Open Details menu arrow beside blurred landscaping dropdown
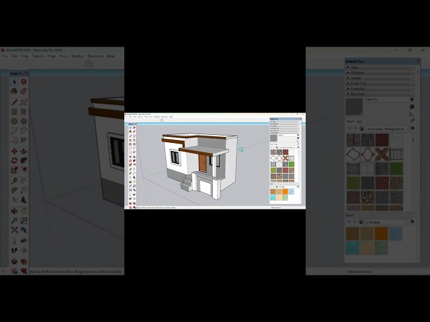430x322 pixels. coord(412,128)
